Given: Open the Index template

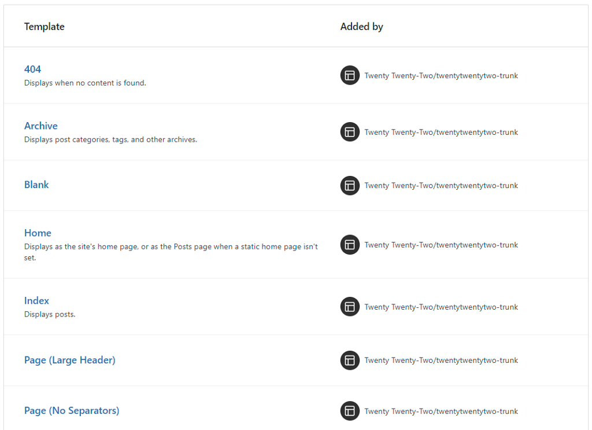Looking at the screenshot, I should point(36,300).
